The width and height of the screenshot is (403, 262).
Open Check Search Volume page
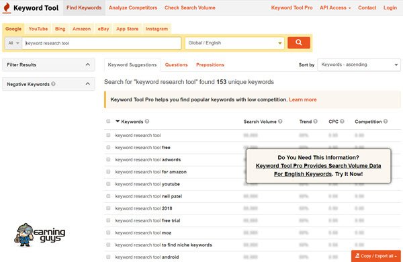pyautogui.click(x=190, y=7)
